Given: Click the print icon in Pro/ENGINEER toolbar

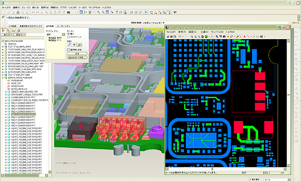Looking at the screenshot, I should pyautogui.click(x=19, y=12).
